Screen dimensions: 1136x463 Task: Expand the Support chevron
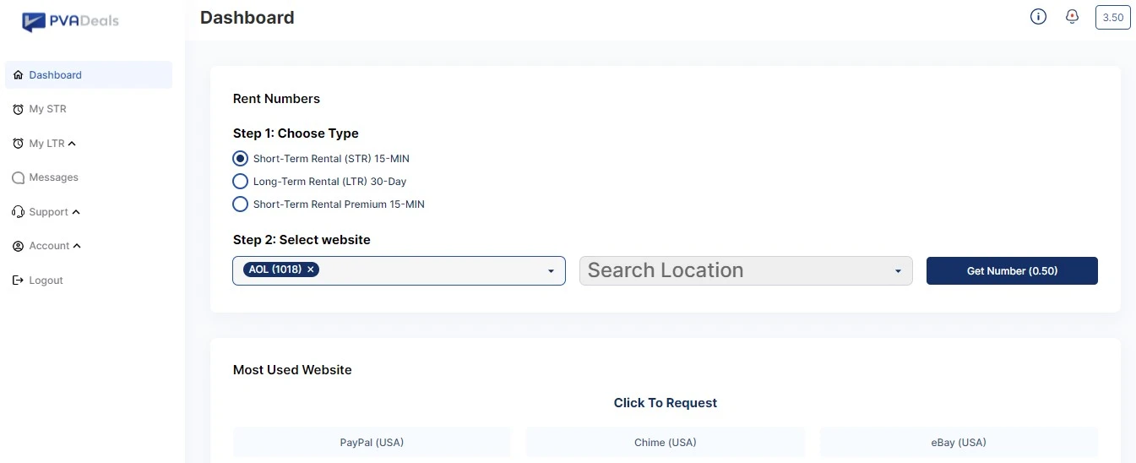pyautogui.click(x=76, y=212)
